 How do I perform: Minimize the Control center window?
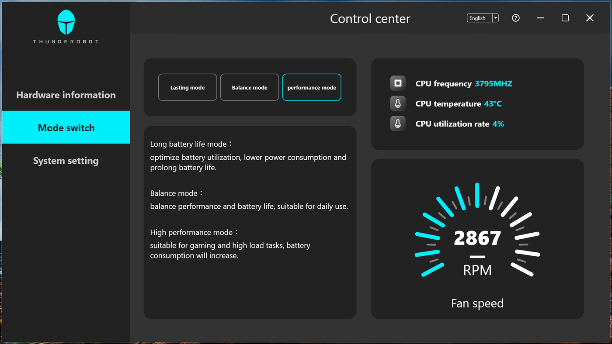coord(540,18)
